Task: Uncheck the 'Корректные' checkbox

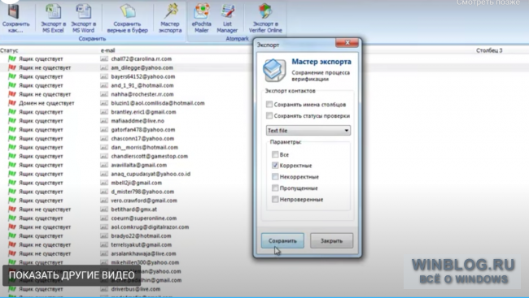Action: [x=275, y=166]
